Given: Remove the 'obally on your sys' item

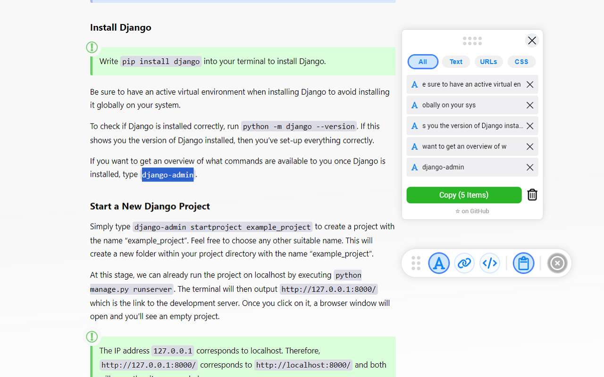Looking at the screenshot, I should click(x=530, y=105).
